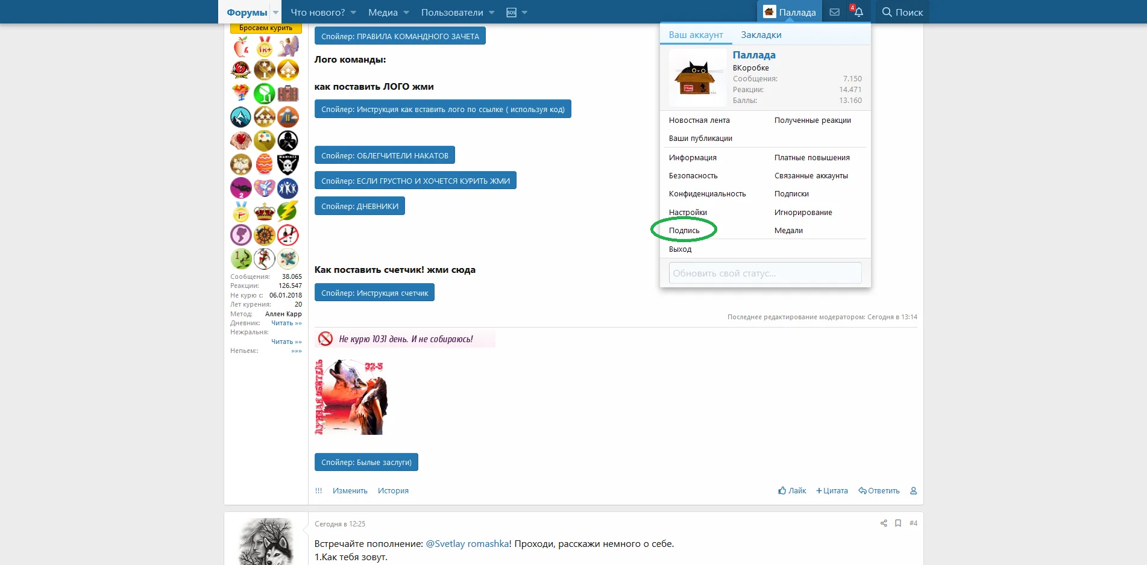Open Медали in the account menu
Viewport: 1147px width, 565px height.
click(x=788, y=231)
